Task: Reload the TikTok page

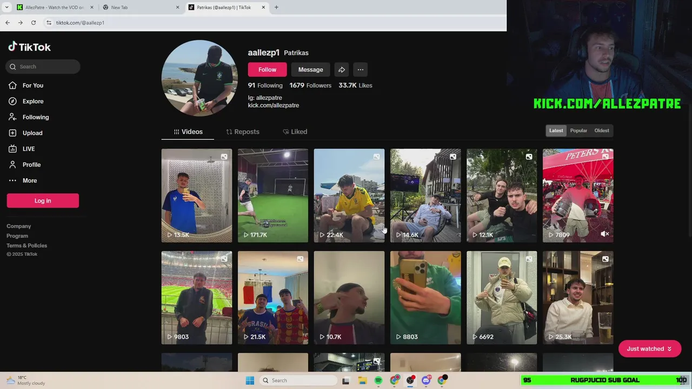Action: (x=34, y=23)
